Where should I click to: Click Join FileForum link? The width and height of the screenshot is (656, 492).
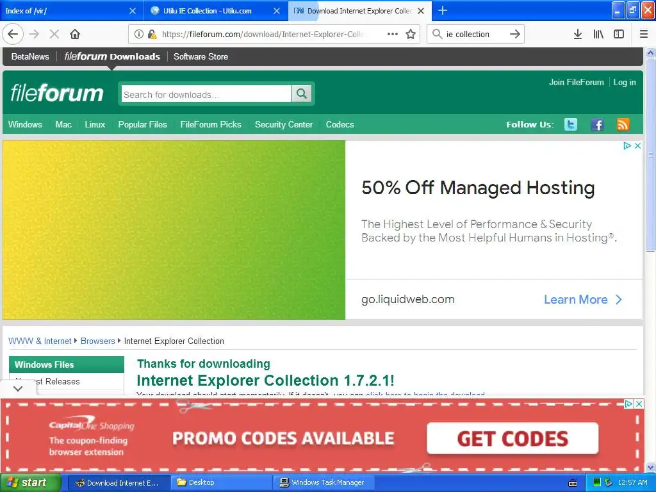click(x=576, y=83)
